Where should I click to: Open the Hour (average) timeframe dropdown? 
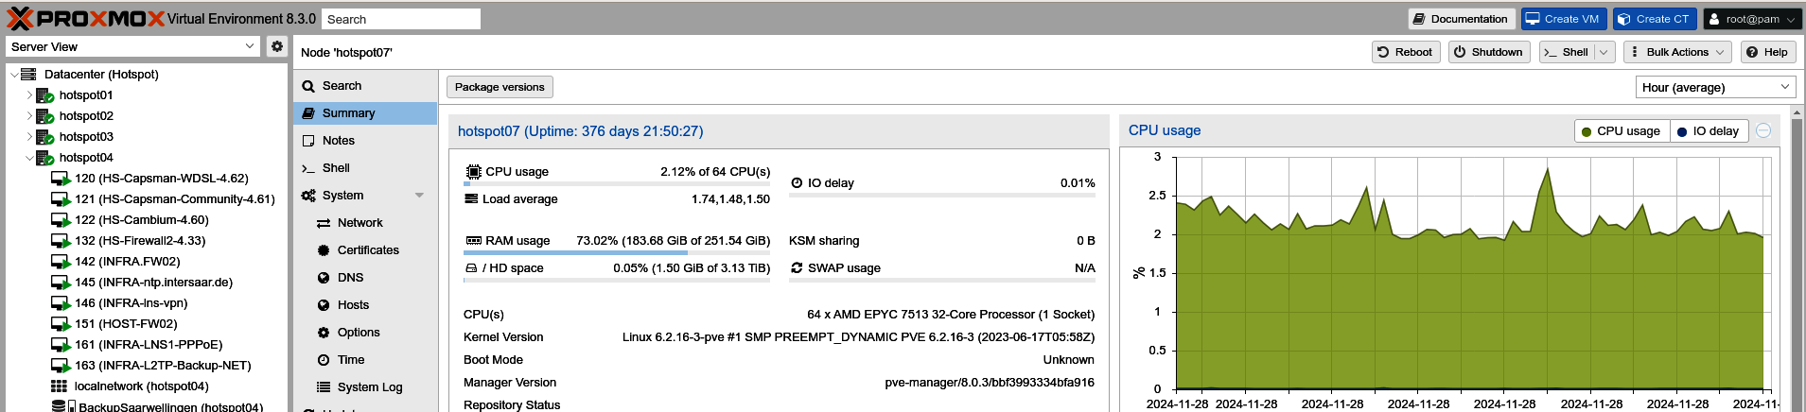coord(1715,87)
